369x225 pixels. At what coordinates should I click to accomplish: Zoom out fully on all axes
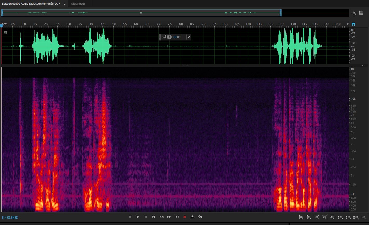[x=332, y=217]
